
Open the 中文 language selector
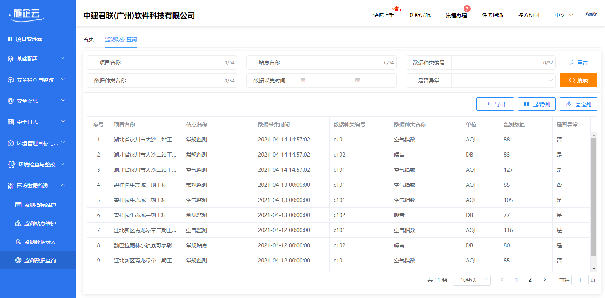[563, 15]
